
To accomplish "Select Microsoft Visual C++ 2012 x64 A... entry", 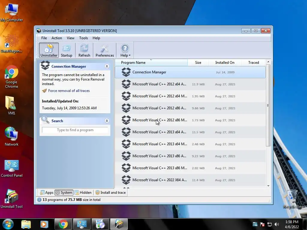I will (190, 84).
